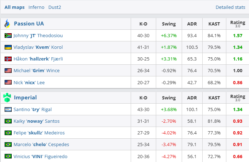Click Argentine flag next to try
249x162 pixels.
(x=8, y=109)
